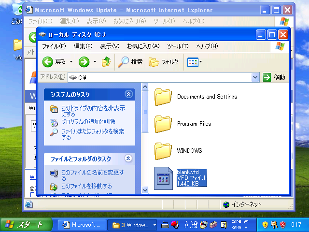309x232 pixels.
Task: Open the ツール(T) menu in C: window
Action: coord(178,46)
